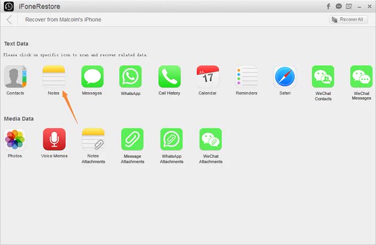The height and width of the screenshot is (245, 376).
Task: Click the iFoneRestore logo icon
Action: point(9,7)
